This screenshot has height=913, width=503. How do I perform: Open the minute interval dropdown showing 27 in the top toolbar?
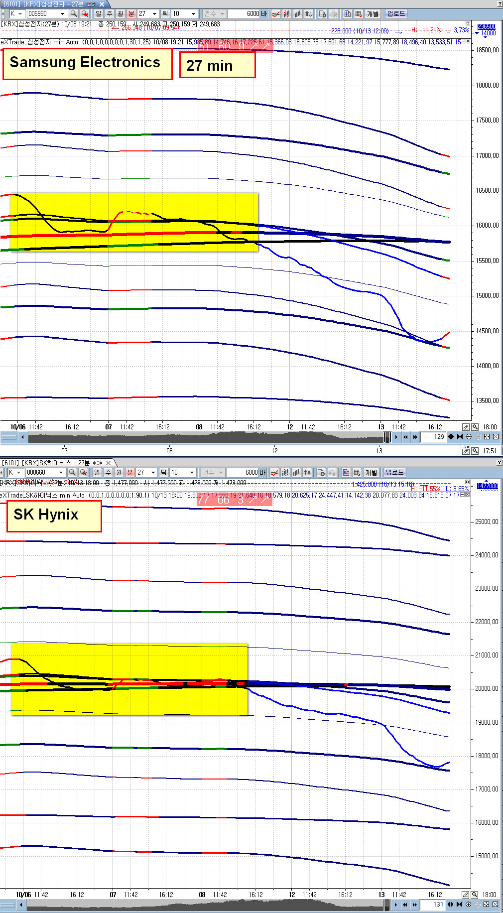pyautogui.click(x=148, y=14)
